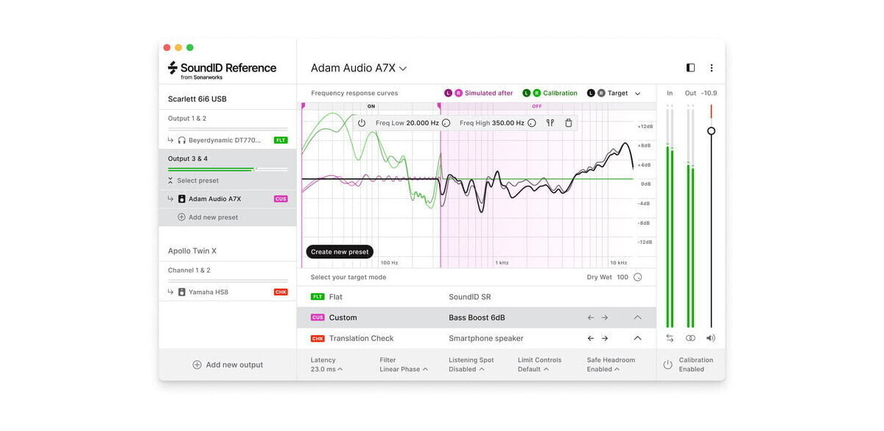This screenshot has width=884, height=431.
Task: Click the output volume slider handle
Action: coord(711,131)
